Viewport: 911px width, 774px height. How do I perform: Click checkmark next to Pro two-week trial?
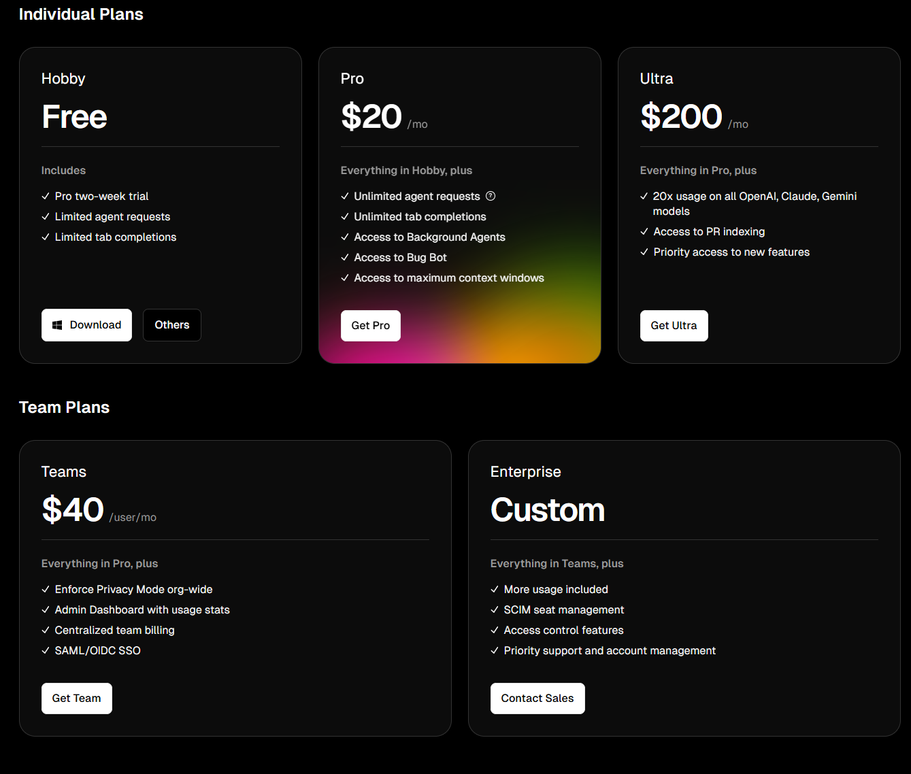click(46, 196)
